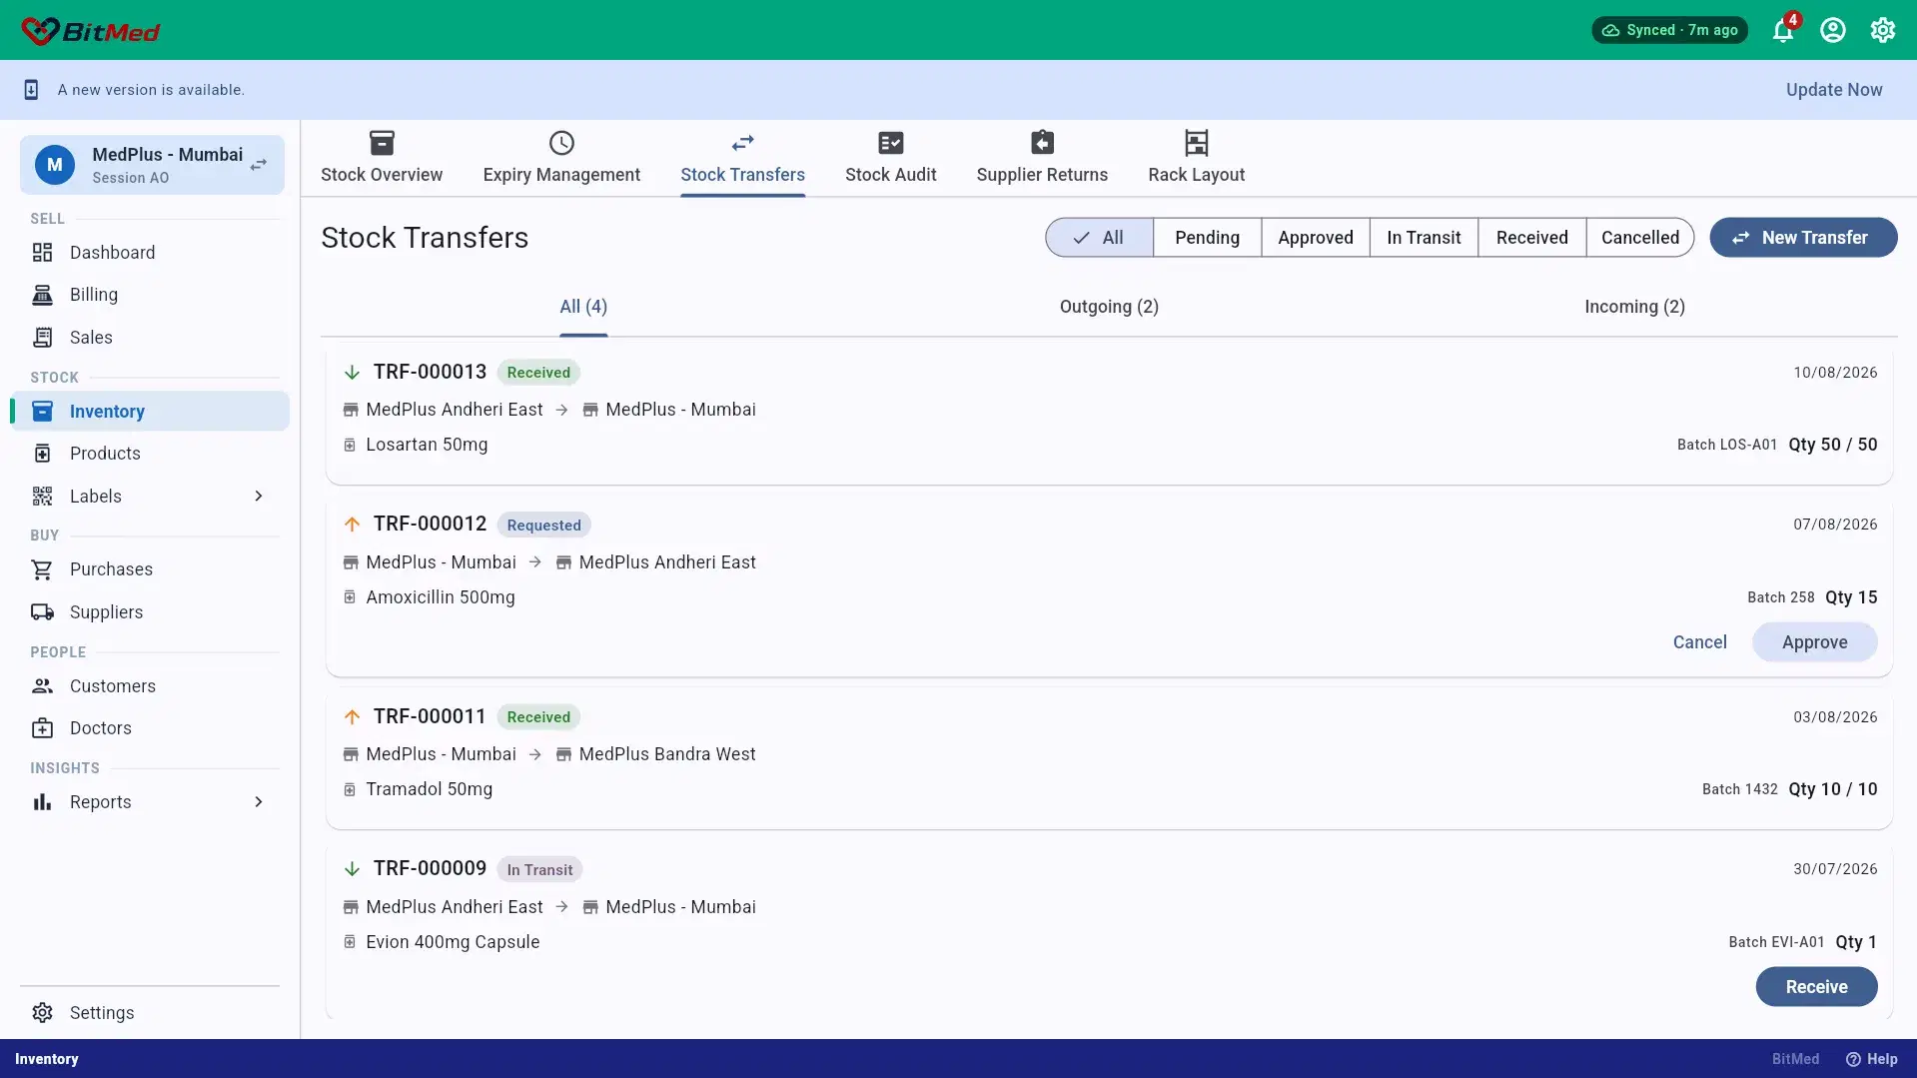
Task: Click the Sales receipt icon
Action: (x=42, y=338)
